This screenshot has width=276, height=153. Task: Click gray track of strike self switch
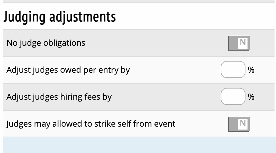233,124
